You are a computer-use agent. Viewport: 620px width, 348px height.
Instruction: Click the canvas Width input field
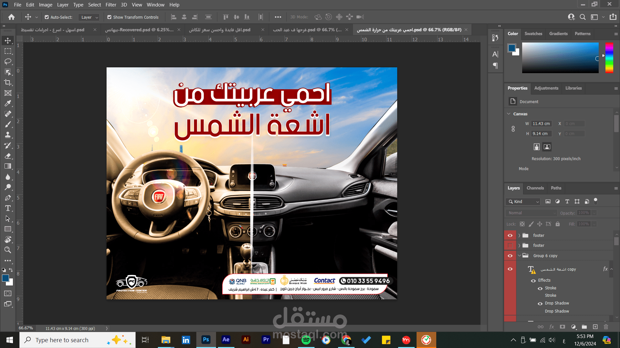click(x=541, y=124)
